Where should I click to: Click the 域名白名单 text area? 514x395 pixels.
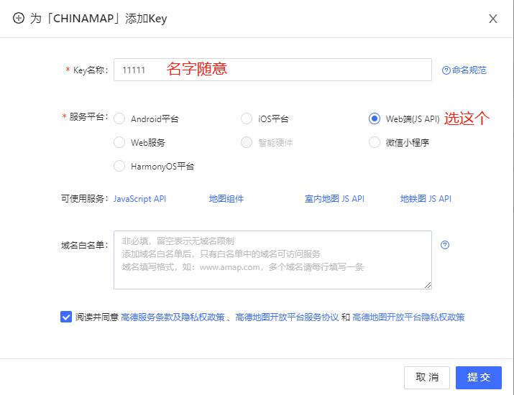(x=272, y=260)
